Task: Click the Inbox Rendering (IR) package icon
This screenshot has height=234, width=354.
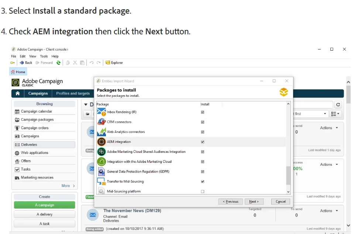Action: tap(102, 112)
